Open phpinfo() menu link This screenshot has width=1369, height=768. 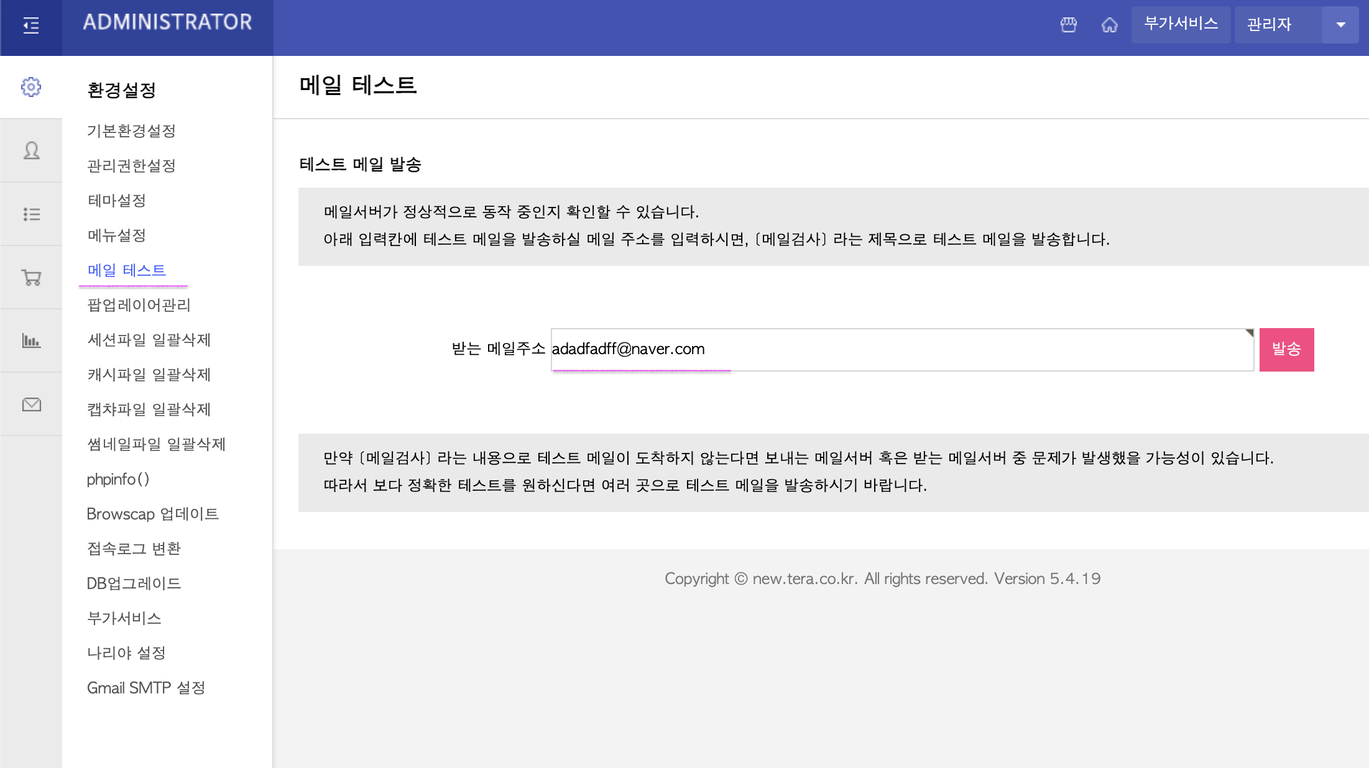tap(118, 479)
